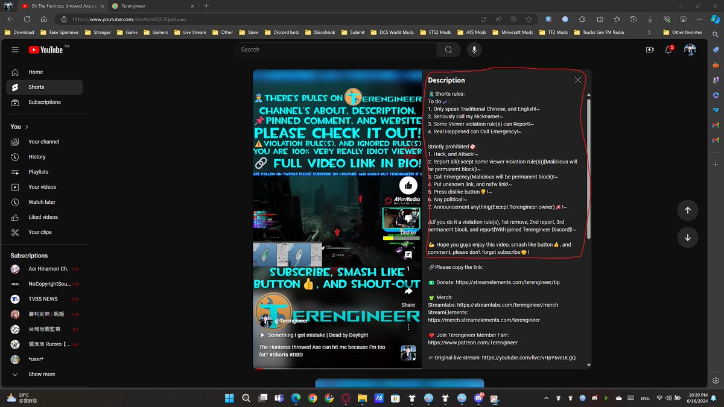Open a new browser tab
This screenshot has height=407, width=724.
click(206, 6)
